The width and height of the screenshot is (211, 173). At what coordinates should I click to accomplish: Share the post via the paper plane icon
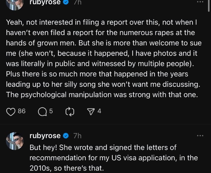click(90, 112)
